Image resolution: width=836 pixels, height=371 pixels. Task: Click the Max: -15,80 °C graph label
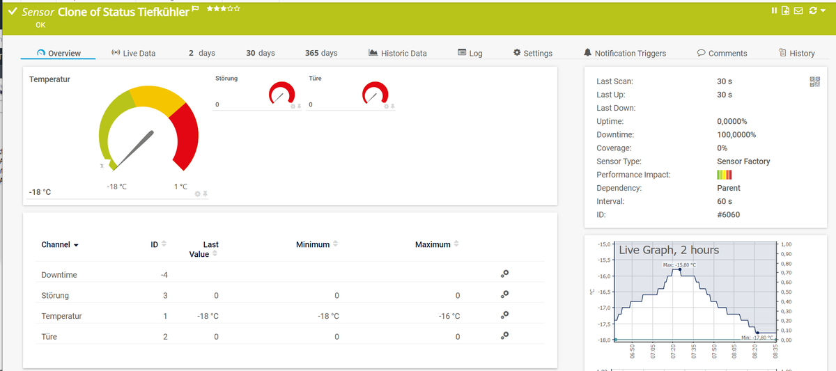click(679, 265)
